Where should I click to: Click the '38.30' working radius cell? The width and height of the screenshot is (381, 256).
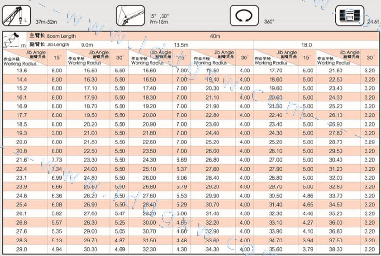[x=336, y=249]
